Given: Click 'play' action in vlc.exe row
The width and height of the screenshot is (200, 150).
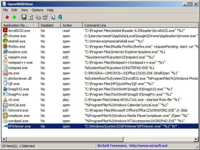Looking at the screenshot, I should 66,100.
